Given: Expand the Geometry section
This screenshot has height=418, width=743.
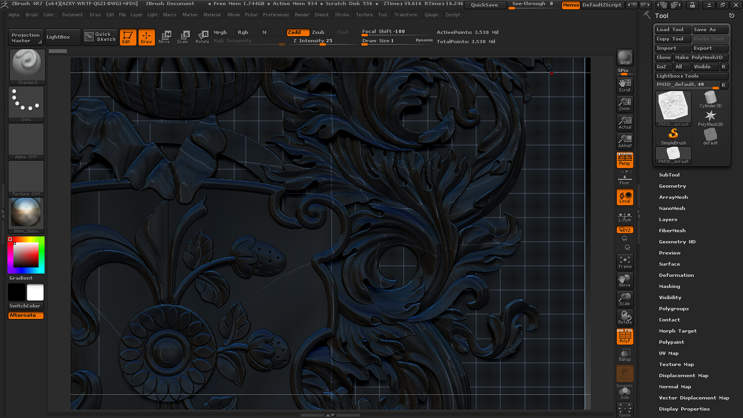Looking at the screenshot, I should pyautogui.click(x=672, y=186).
